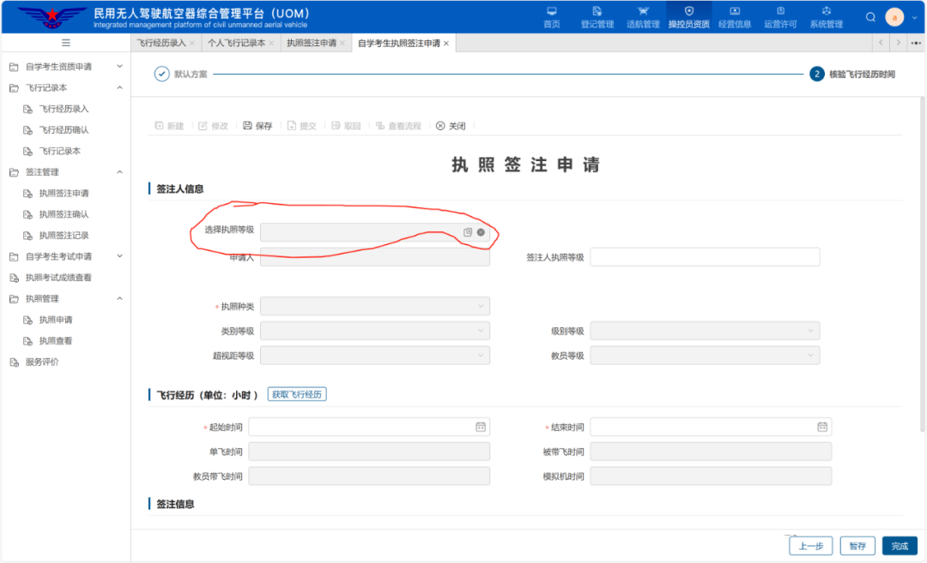Open 执照申请 in the sidebar
The width and height of the screenshot is (927, 563).
click(56, 320)
